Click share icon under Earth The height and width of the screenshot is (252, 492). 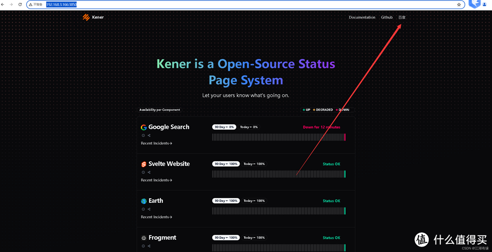[x=149, y=209]
